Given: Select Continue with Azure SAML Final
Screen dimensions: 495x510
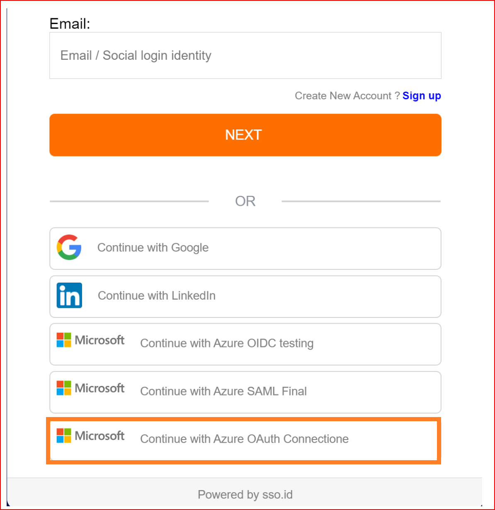Looking at the screenshot, I should (245, 392).
